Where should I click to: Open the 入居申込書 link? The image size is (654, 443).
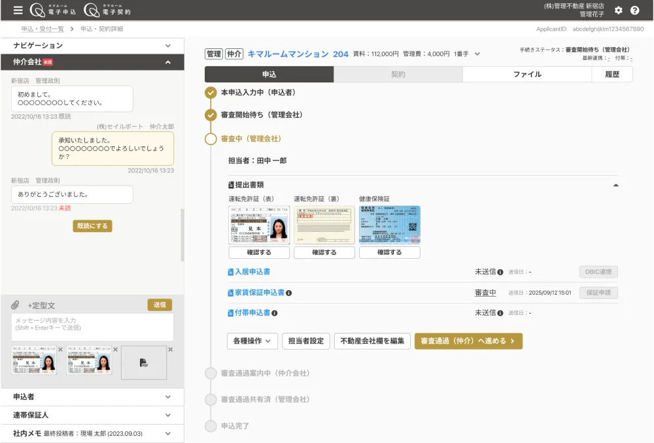tap(252, 272)
